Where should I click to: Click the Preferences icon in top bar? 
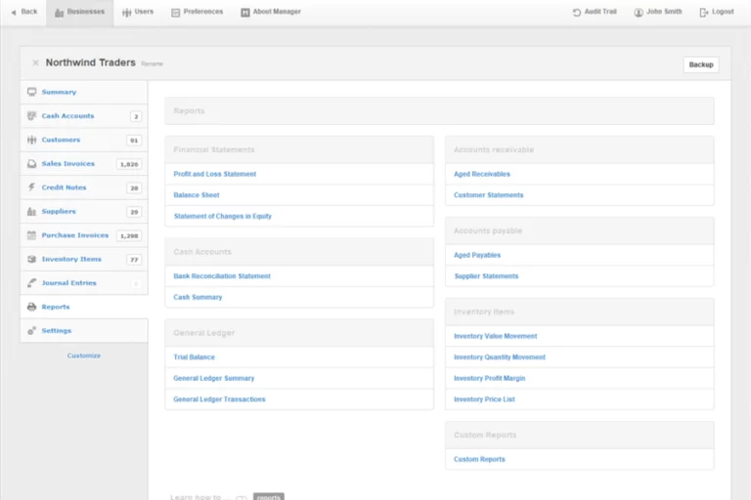[x=176, y=12]
